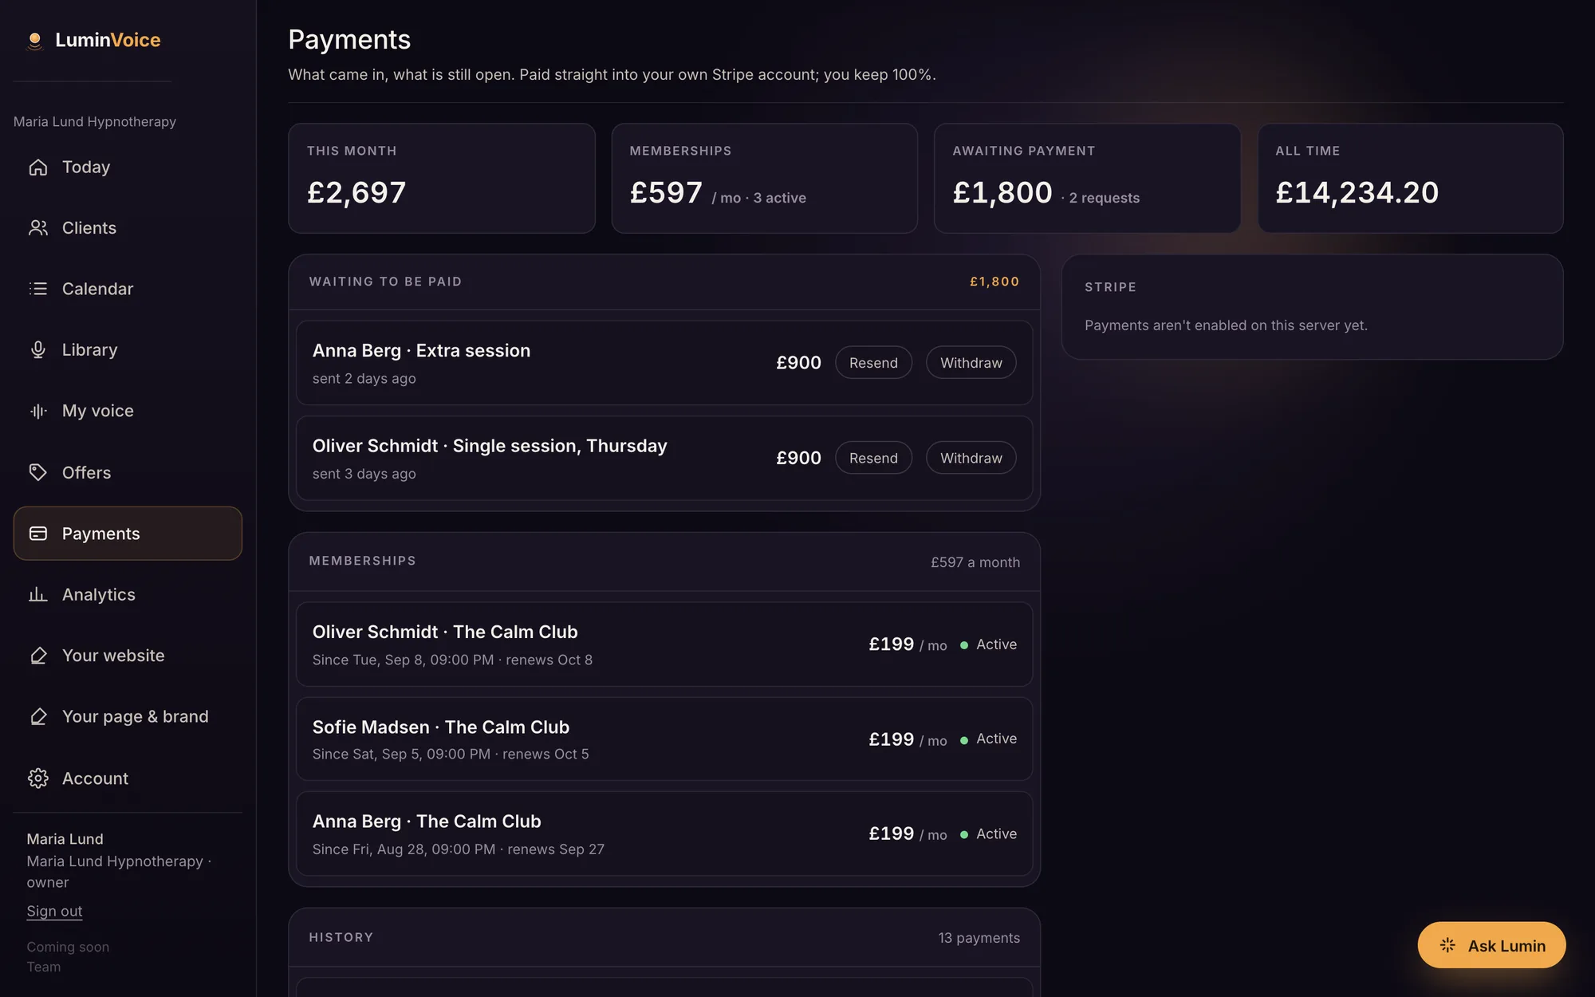Click the Stripe panel heading
This screenshot has height=997, width=1595.
(x=1110, y=287)
